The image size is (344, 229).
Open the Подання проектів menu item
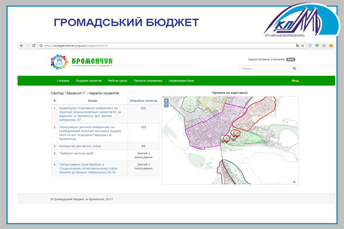pyautogui.click(x=88, y=81)
